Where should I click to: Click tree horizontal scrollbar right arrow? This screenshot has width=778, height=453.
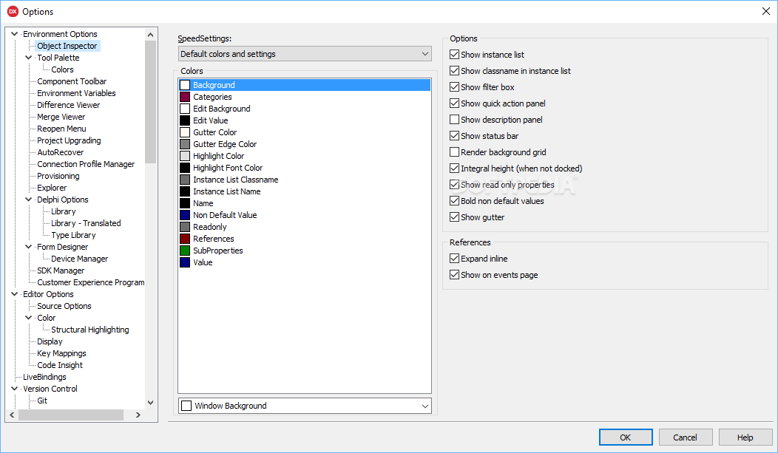tap(138, 415)
